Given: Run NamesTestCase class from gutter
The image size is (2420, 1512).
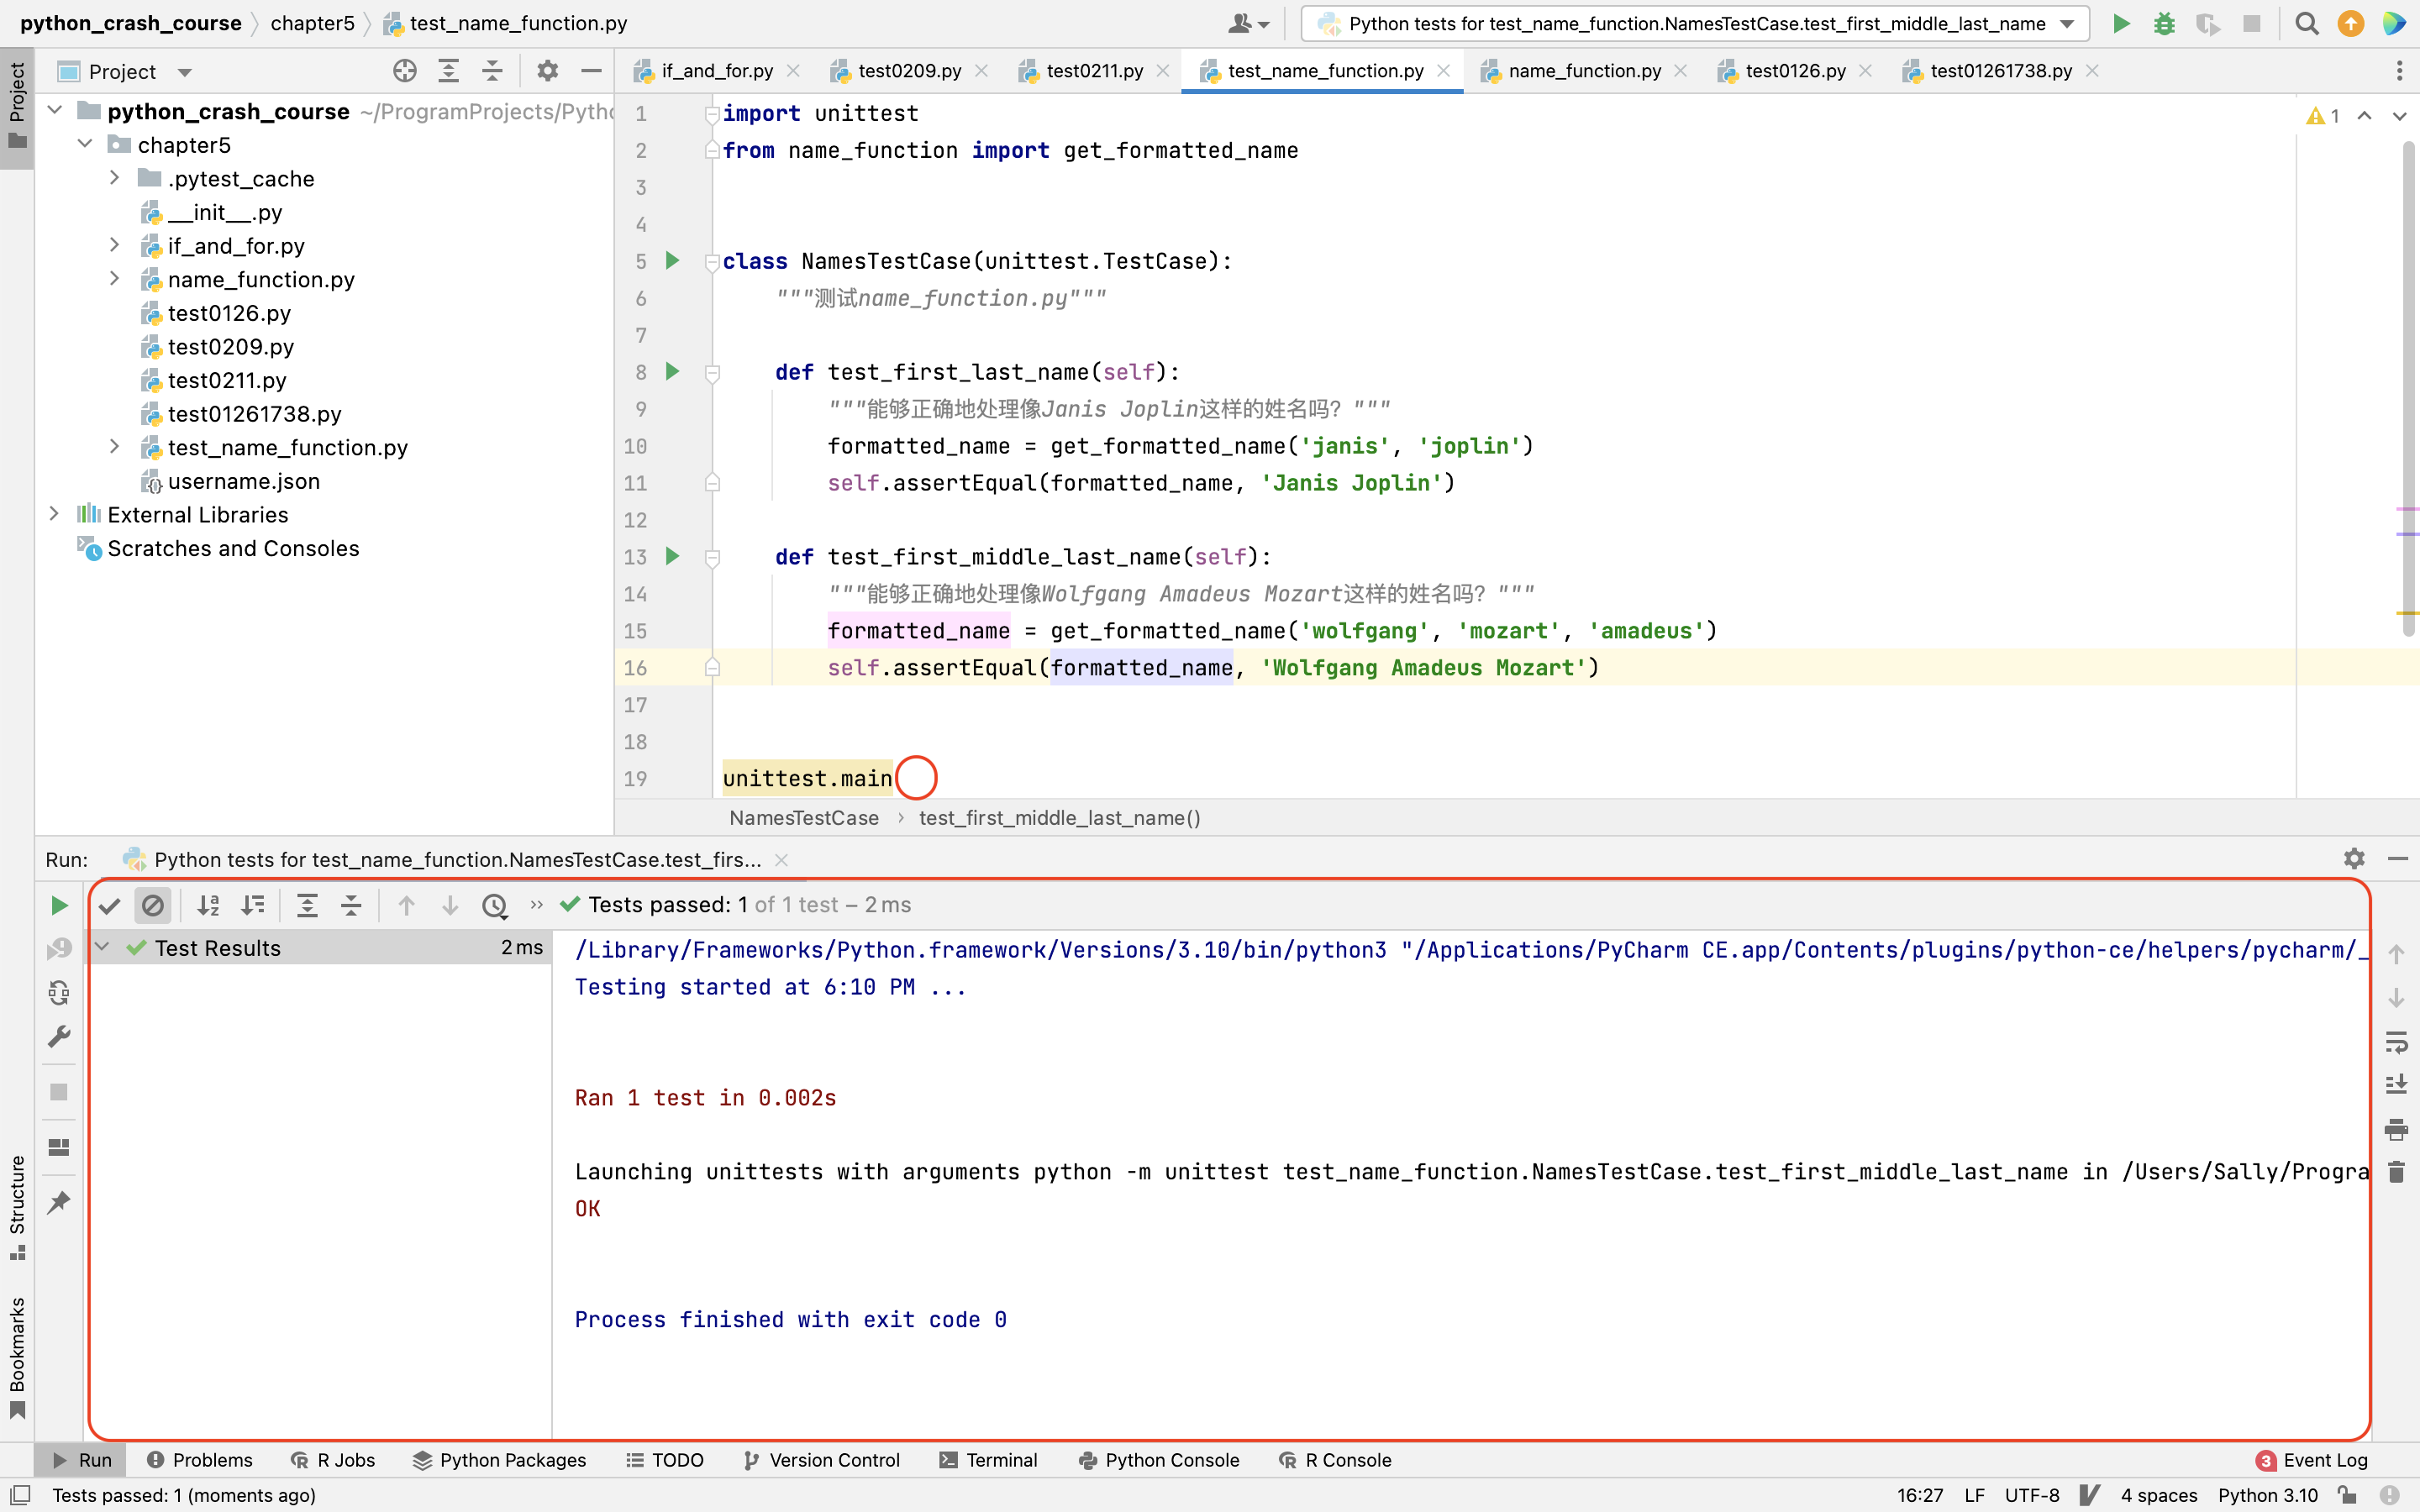Looking at the screenshot, I should [x=673, y=261].
